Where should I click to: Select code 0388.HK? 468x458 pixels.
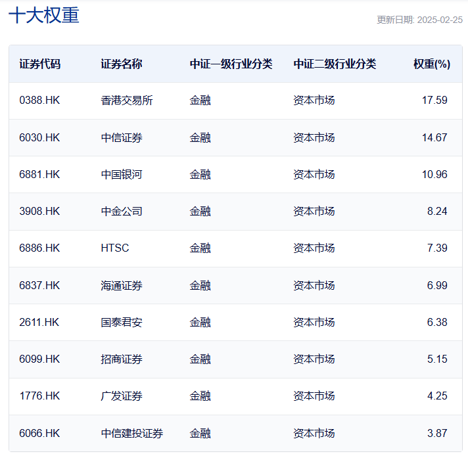pyautogui.click(x=39, y=101)
